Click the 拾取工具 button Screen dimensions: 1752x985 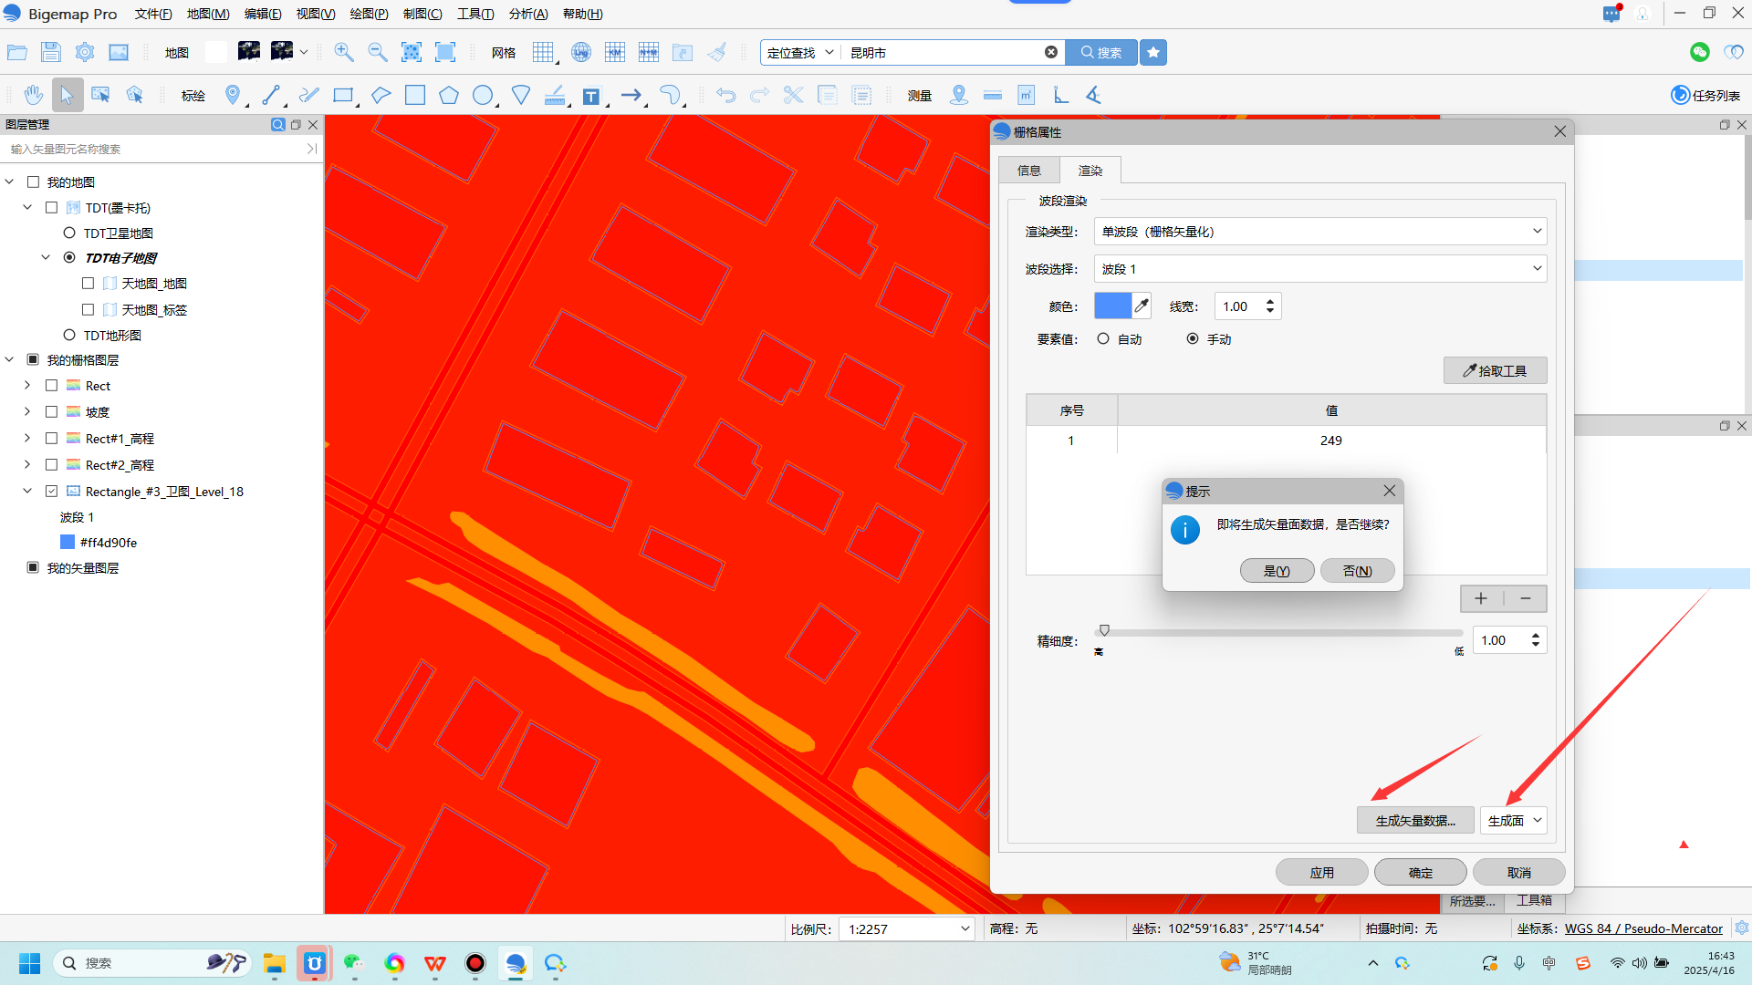coord(1495,370)
